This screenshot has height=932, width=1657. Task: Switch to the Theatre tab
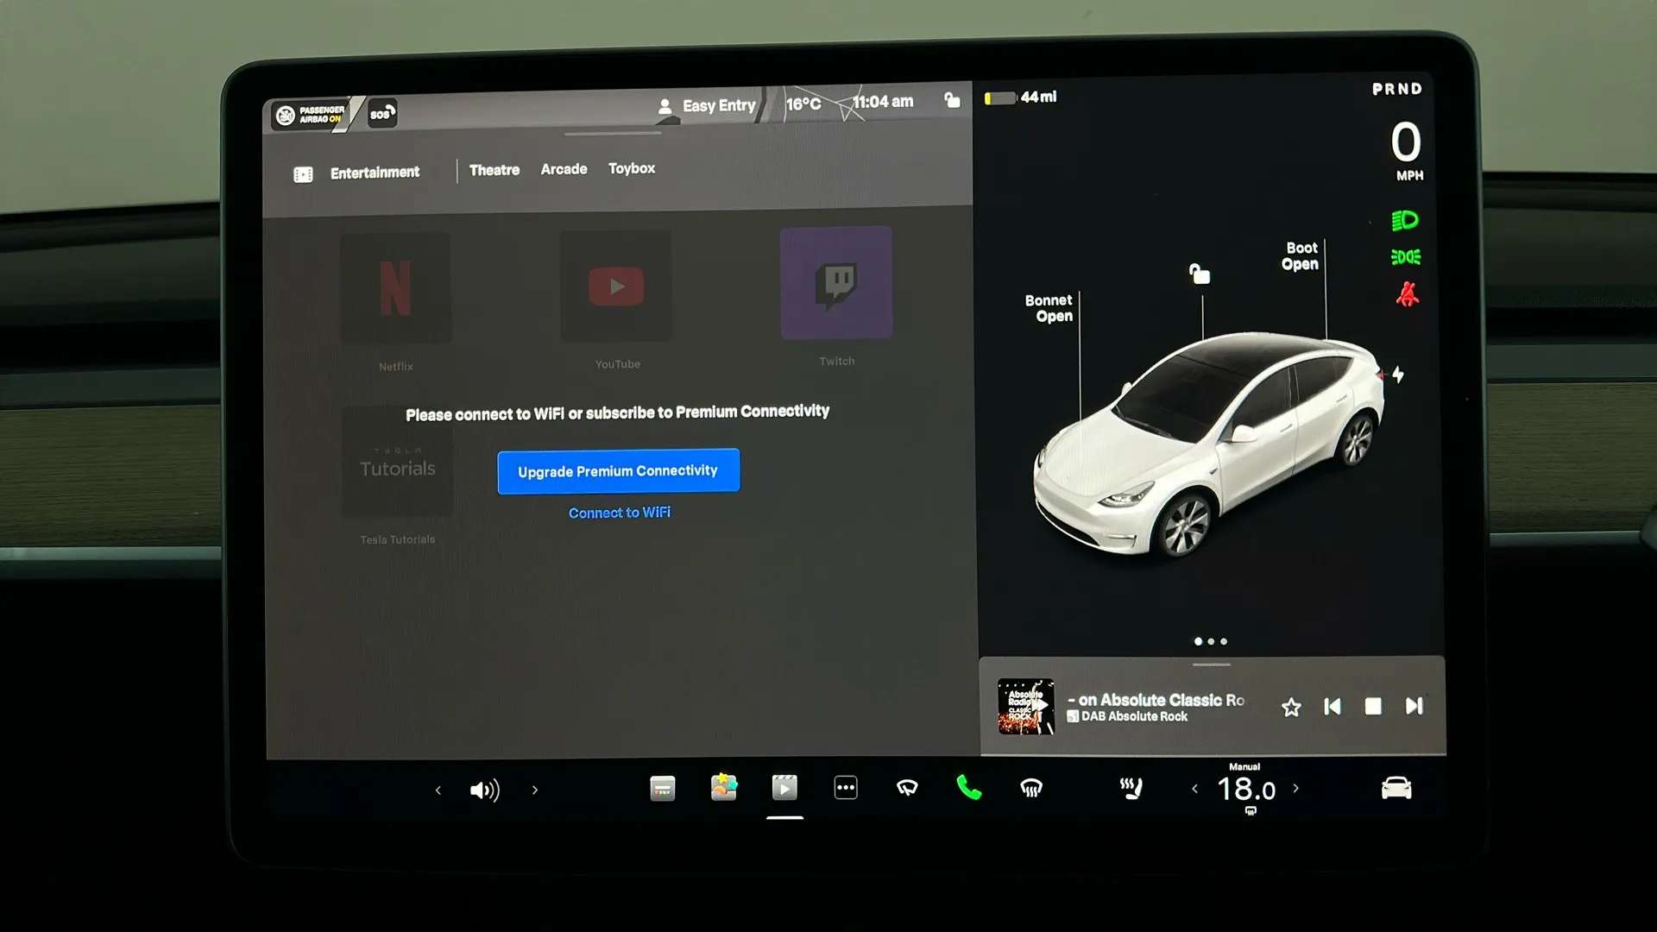click(495, 170)
